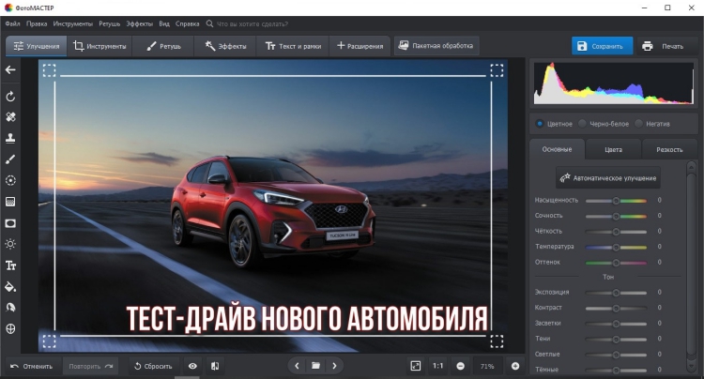This screenshot has height=379, width=704.
Task: Select the radial filter tool
Action: coord(10,180)
